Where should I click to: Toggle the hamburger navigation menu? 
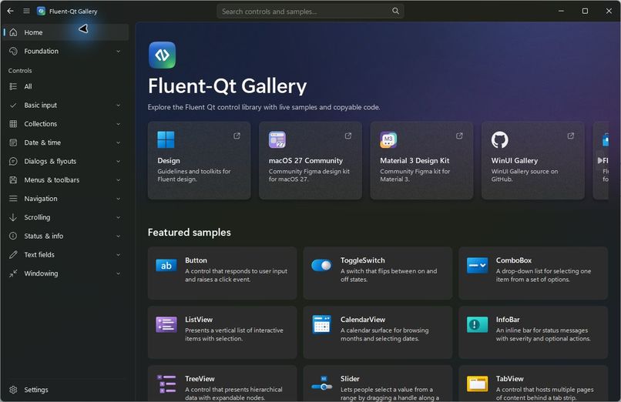coord(26,11)
